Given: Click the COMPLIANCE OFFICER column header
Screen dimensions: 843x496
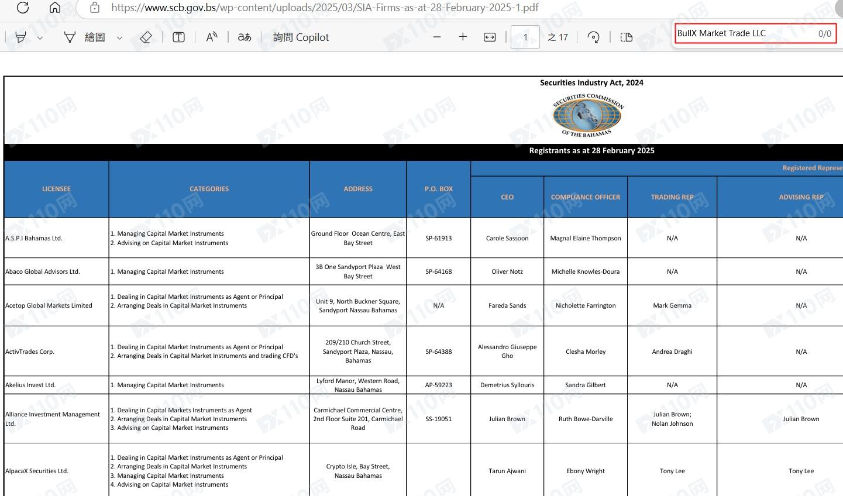Looking at the screenshot, I should click(586, 197).
